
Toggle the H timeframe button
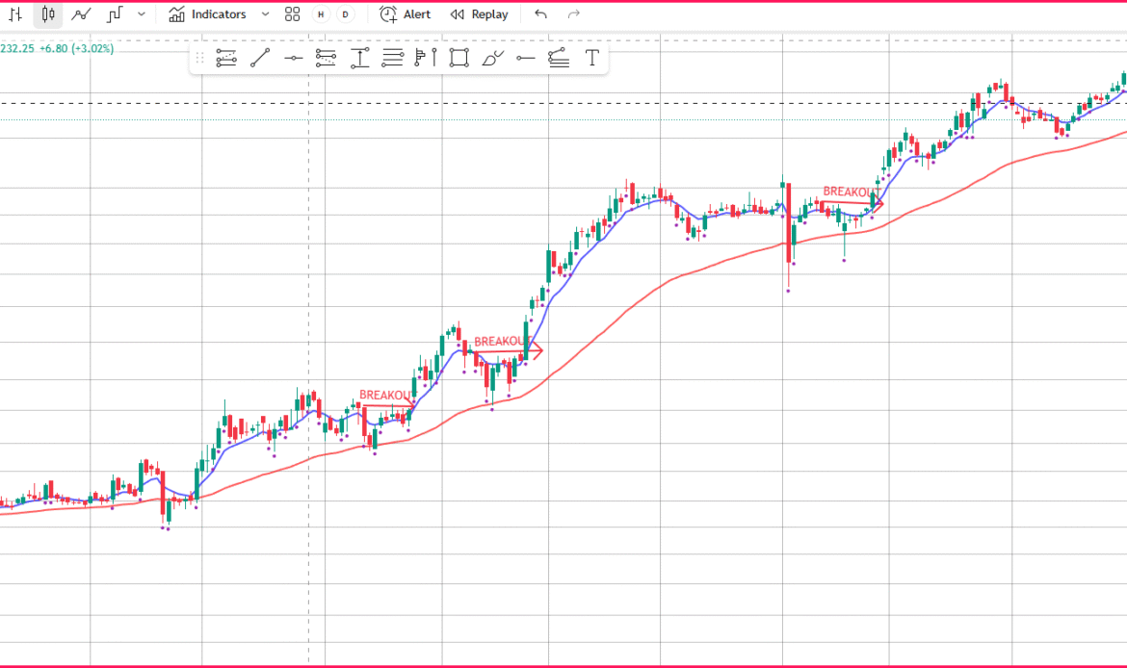point(321,14)
